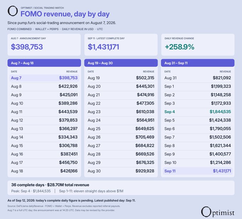Screen dimensions: 242x219
Task: Select the Aug 13 revenue $366,297
Action: click(x=68, y=129)
